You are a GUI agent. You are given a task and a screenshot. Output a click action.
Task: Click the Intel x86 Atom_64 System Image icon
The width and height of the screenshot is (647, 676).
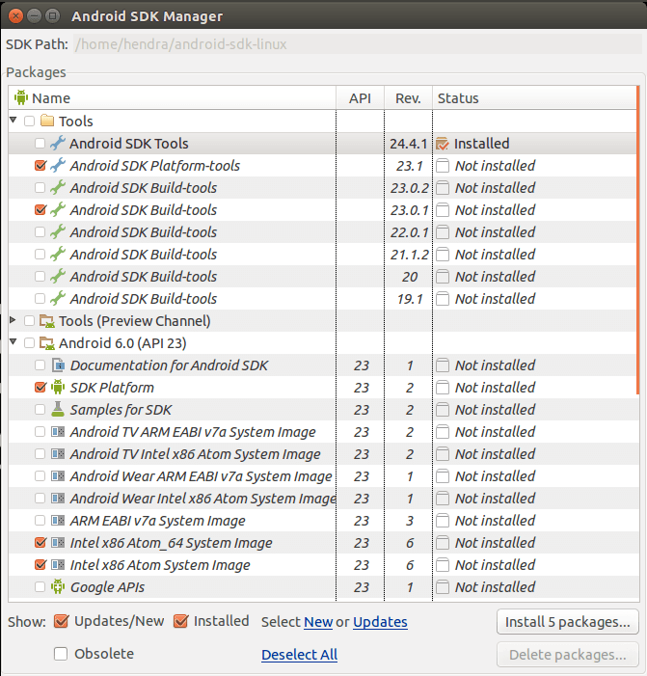tap(58, 542)
